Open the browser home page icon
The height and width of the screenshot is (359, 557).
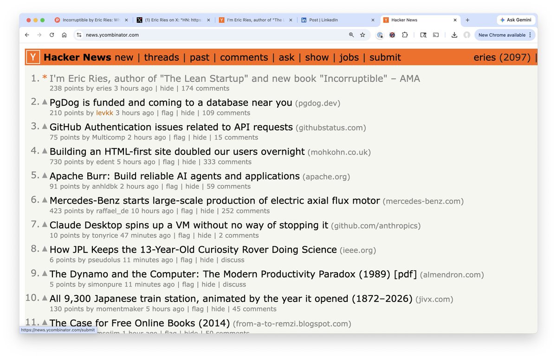tap(65, 35)
